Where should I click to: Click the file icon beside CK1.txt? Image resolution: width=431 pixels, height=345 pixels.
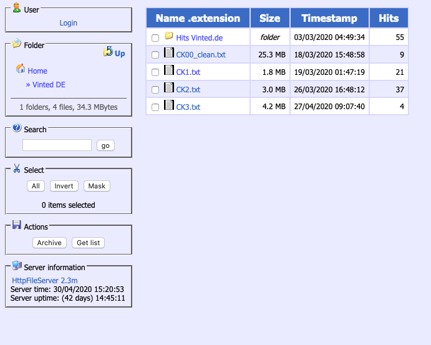click(x=169, y=71)
